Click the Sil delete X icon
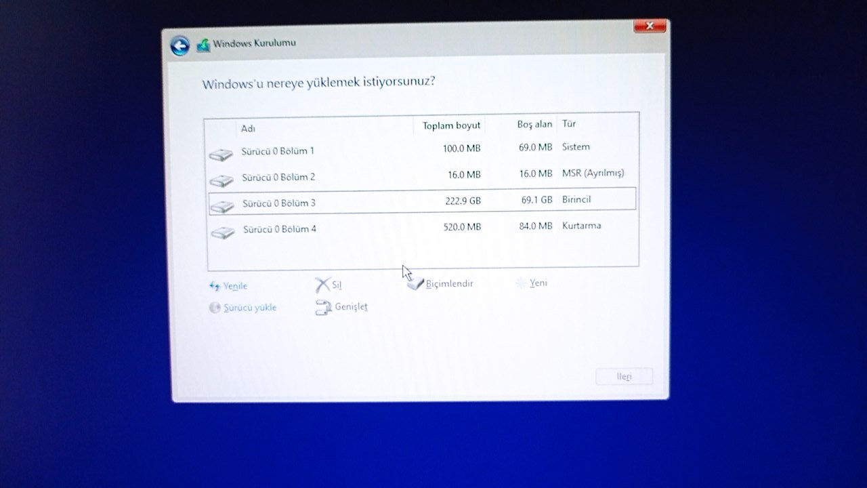The width and height of the screenshot is (867, 488). (322, 285)
